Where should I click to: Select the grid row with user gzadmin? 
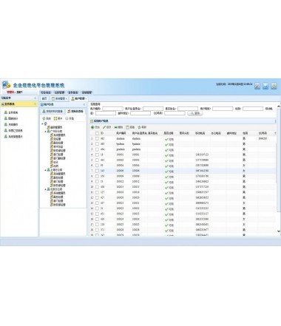[183, 149]
